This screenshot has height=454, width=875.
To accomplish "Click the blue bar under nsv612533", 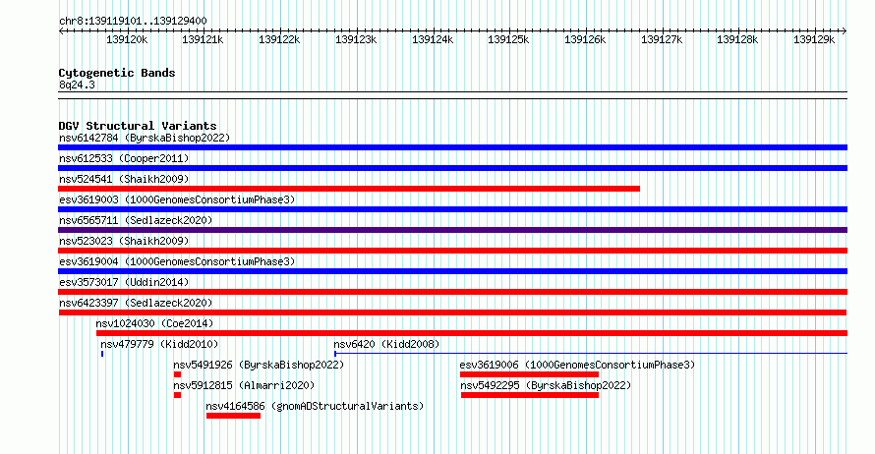I will coord(452,168).
